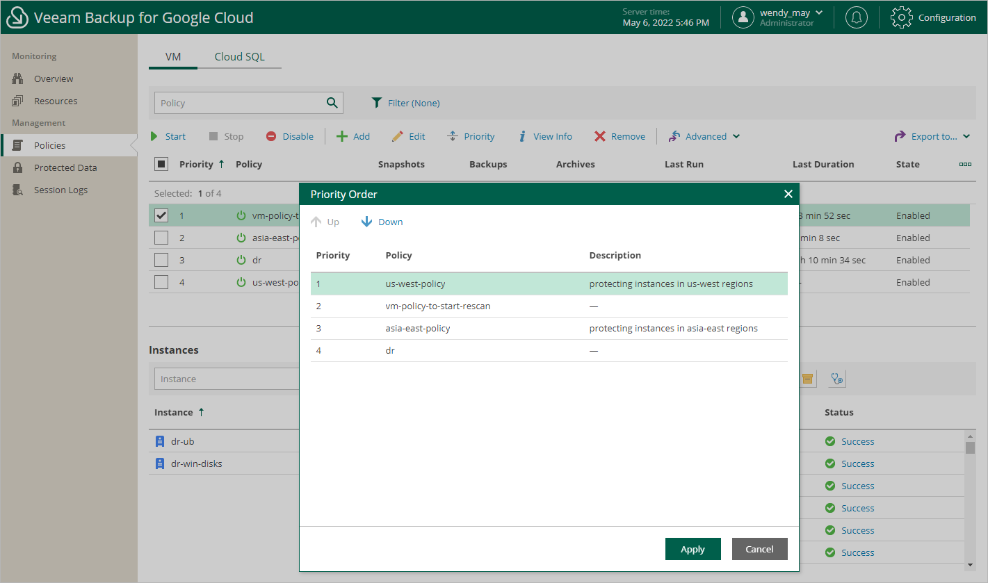Viewport: 988px width, 583px height.
Task: Click the Backups column header
Action: click(488, 164)
